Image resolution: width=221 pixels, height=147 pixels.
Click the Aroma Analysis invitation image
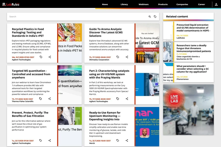[147, 43]
